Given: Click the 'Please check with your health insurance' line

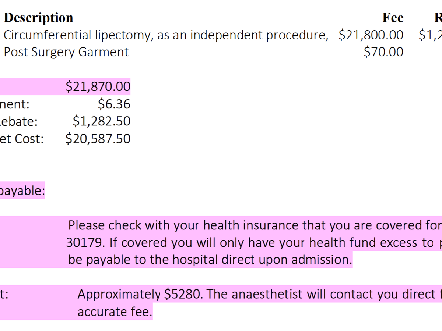Looking at the screenshot, I should point(254,225).
